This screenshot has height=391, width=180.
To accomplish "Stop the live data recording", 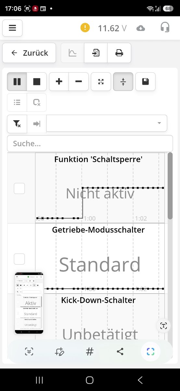I will tap(37, 81).
